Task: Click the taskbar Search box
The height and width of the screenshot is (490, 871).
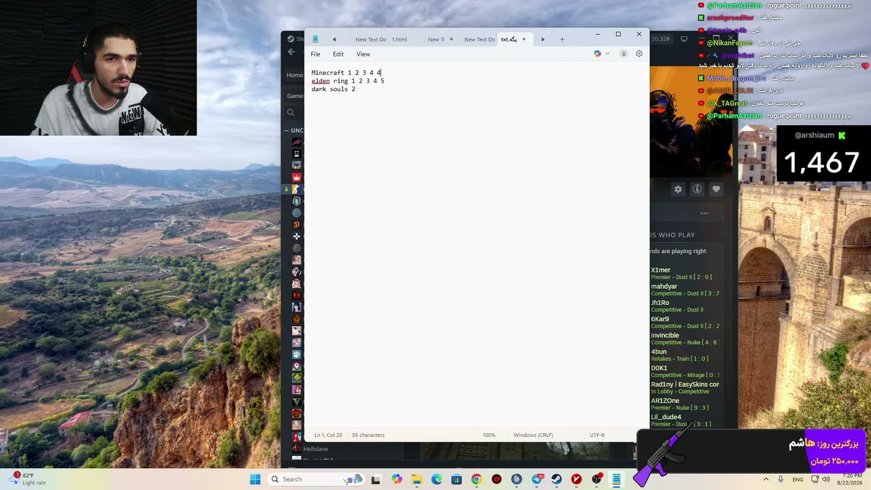Action: [x=316, y=479]
